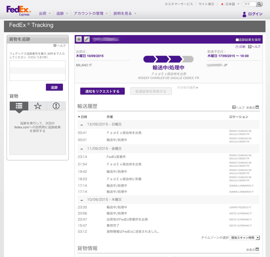Collapse the 11/09/2015 金曜日 group
The height and width of the screenshot is (257, 270).
point(82,149)
